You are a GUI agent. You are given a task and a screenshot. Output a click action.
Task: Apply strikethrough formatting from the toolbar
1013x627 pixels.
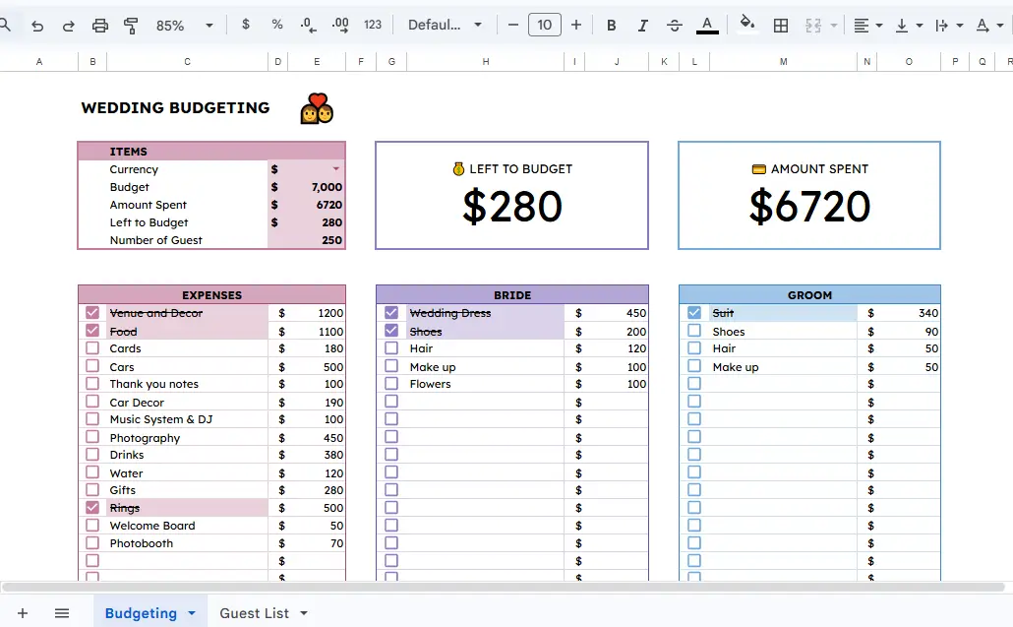point(675,25)
